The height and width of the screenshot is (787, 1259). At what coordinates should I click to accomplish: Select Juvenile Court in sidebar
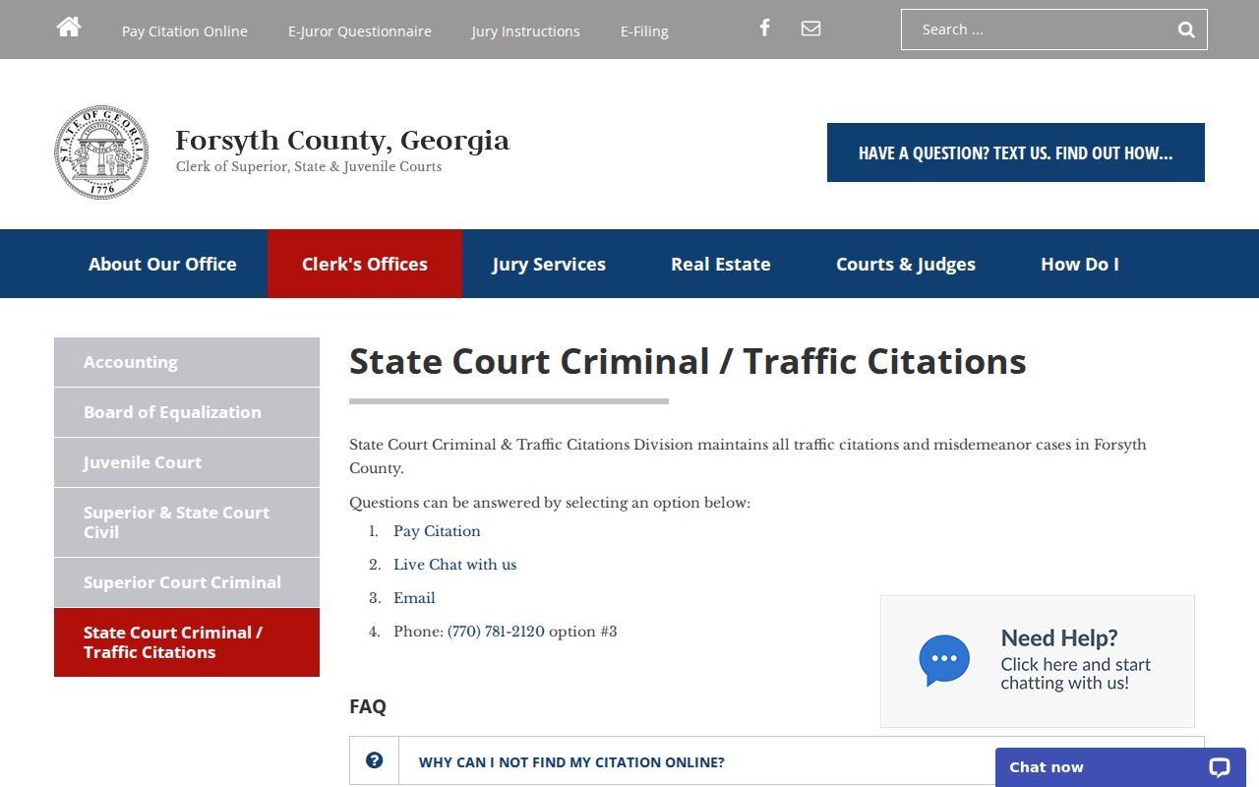coord(187,462)
